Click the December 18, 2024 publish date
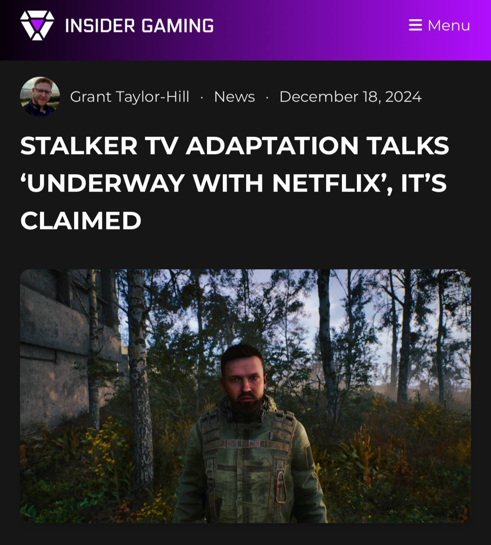Screen dimensions: 491x545 coord(350,97)
